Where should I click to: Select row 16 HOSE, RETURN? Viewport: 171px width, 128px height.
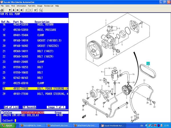34,24
